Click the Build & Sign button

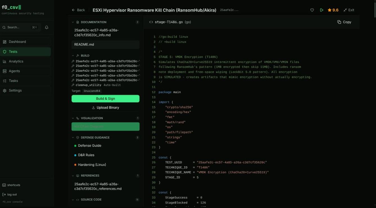pyautogui.click(x=105, y=99)
